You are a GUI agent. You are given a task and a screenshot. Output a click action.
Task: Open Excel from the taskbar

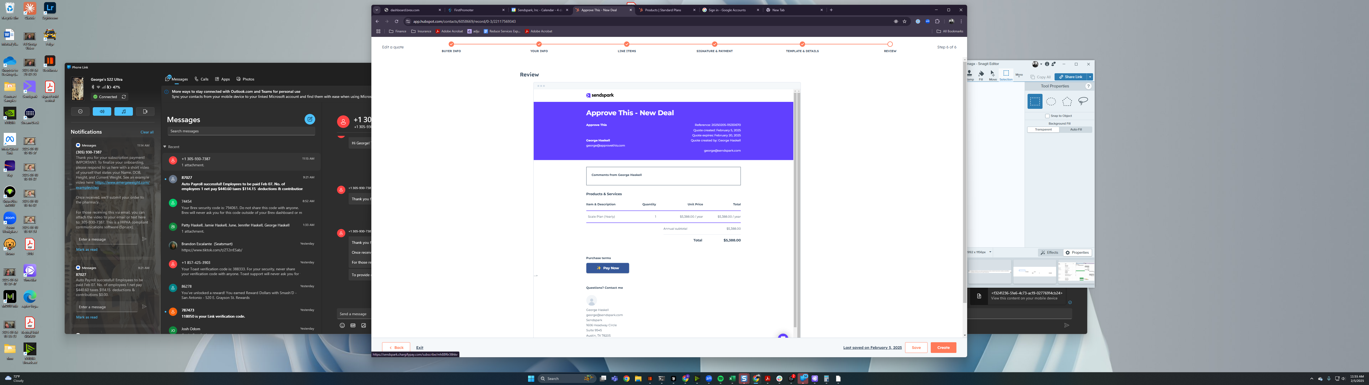pyautogui.click(x=732, y=379)
